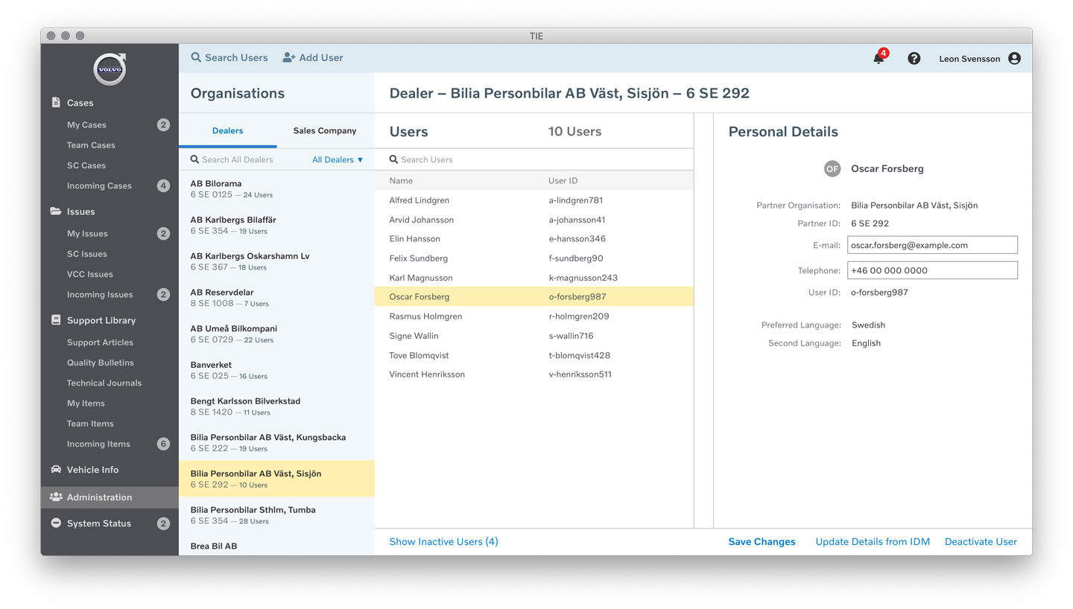The image size is (1073, 609).
Task: Select user Vincent Henriksson
Action: pyautogui.click(x=534, y=374)
